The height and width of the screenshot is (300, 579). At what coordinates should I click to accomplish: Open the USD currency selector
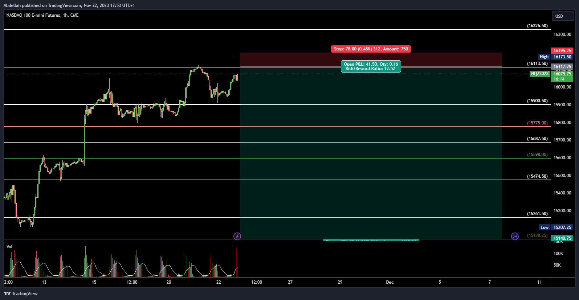pos(563,16)
